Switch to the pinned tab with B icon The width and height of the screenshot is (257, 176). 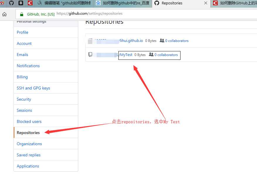[21, 3]
